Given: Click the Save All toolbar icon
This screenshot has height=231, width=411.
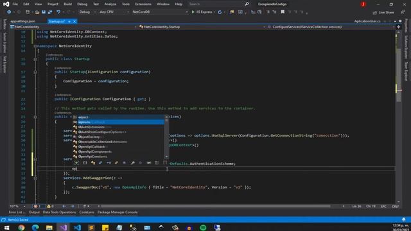Looking at the screenshot, I should point(50,12).
